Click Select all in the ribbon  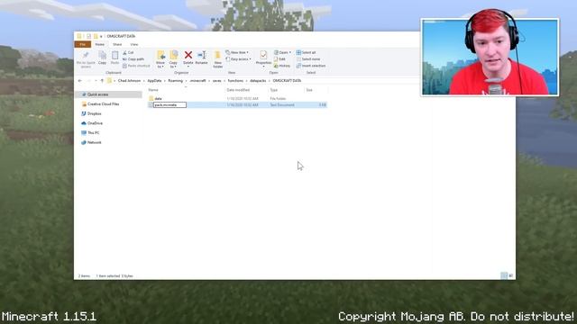307,52
